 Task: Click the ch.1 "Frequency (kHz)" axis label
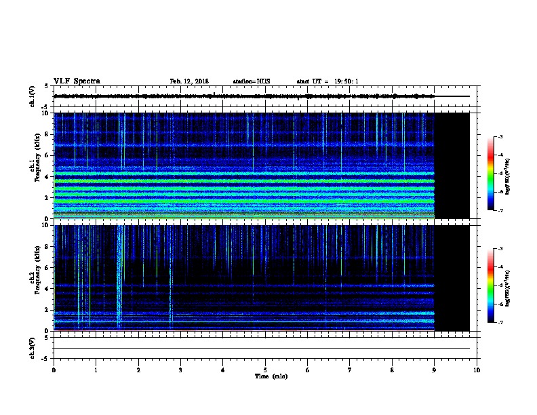37,157
